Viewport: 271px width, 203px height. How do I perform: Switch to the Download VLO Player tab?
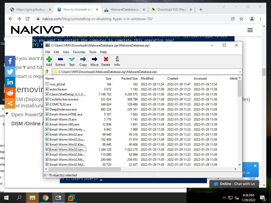(172, 10)
